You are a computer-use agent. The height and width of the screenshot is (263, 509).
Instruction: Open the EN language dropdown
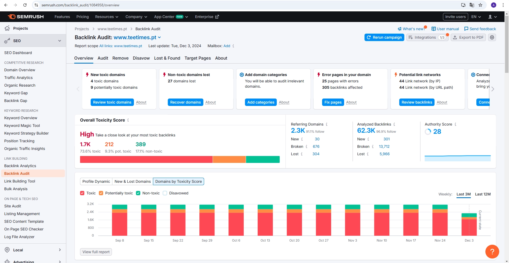(x=476, y=16)
